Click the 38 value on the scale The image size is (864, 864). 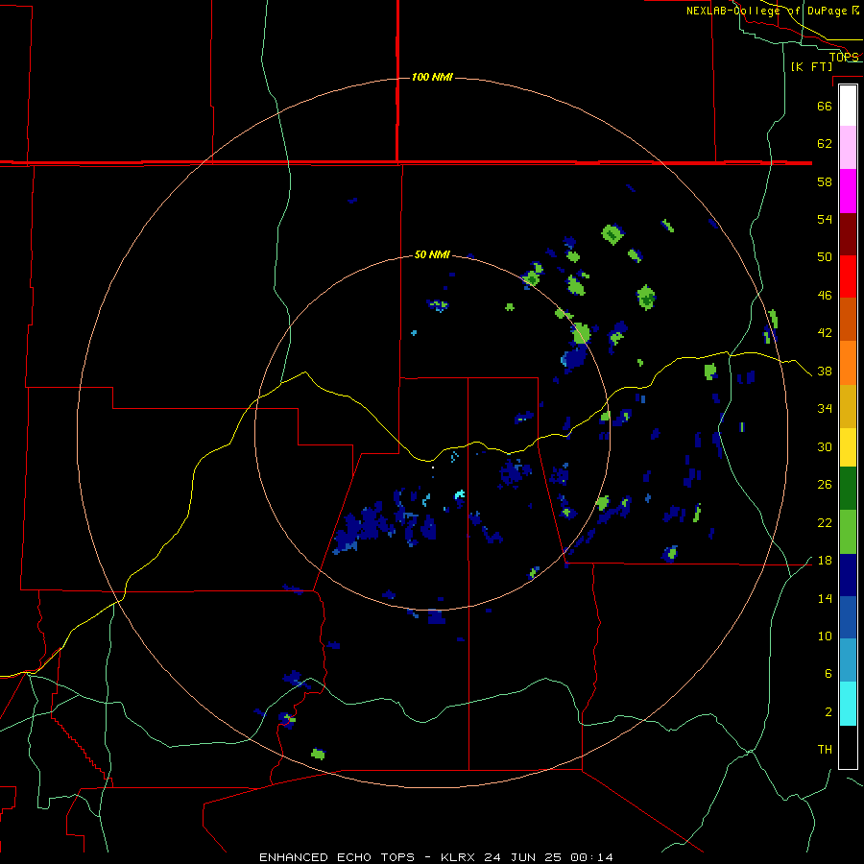pos(825,372)
